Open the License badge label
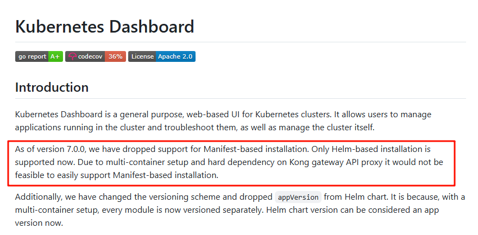 pyautogui.click(x=142, y=56)
